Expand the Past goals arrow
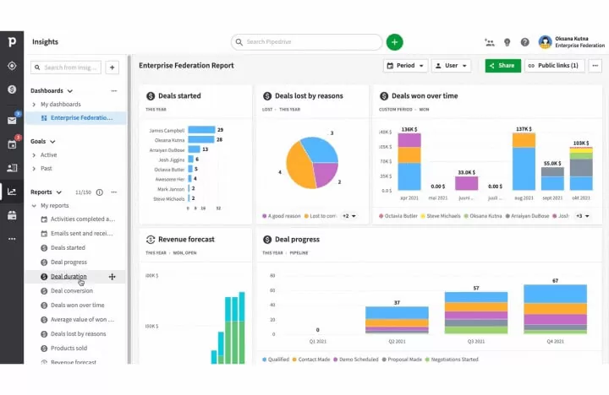Image resolution: width=609 pixels, height=395 pixels. (34, 169)
